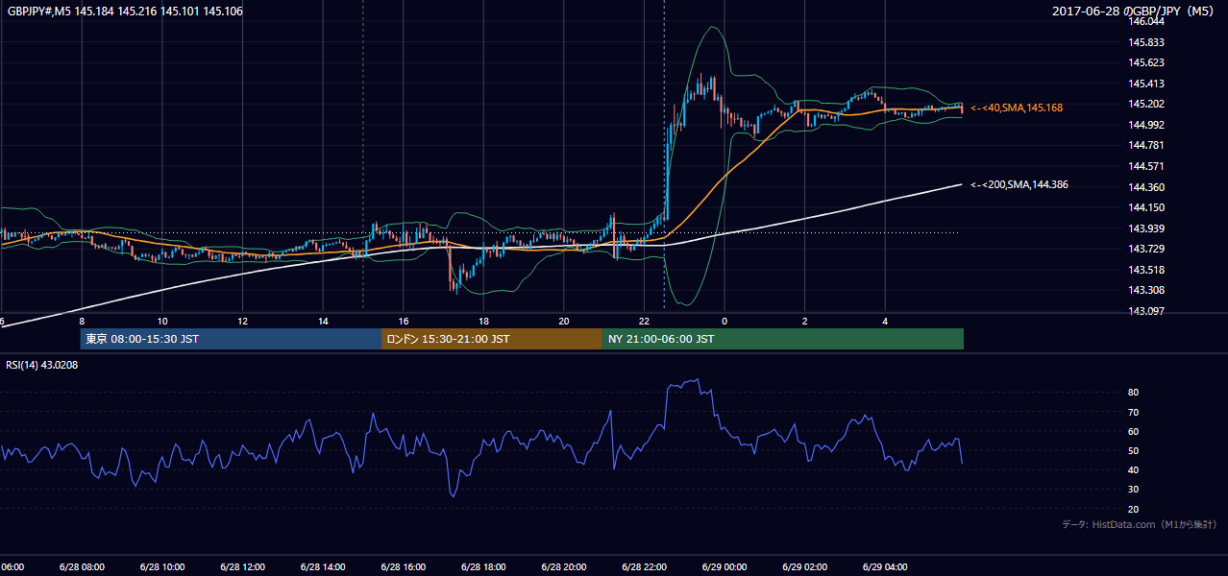
Task: Click price axis value 144.781
Action: pyautogui.click(x=1147, y=145)
